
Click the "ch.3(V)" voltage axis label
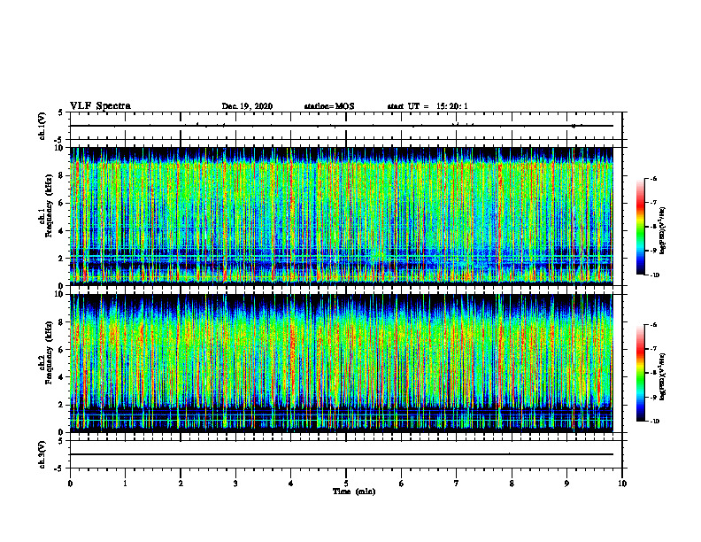click(42, 454)
